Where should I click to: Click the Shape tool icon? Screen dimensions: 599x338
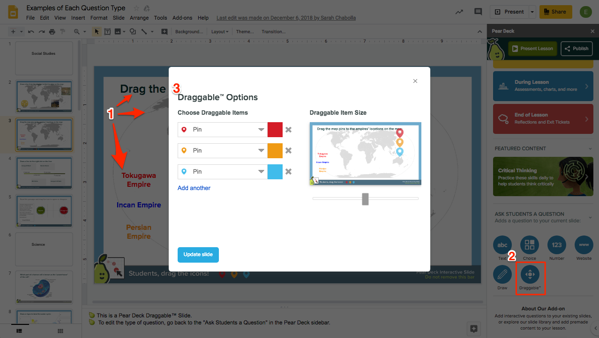(x=133, y=32)
